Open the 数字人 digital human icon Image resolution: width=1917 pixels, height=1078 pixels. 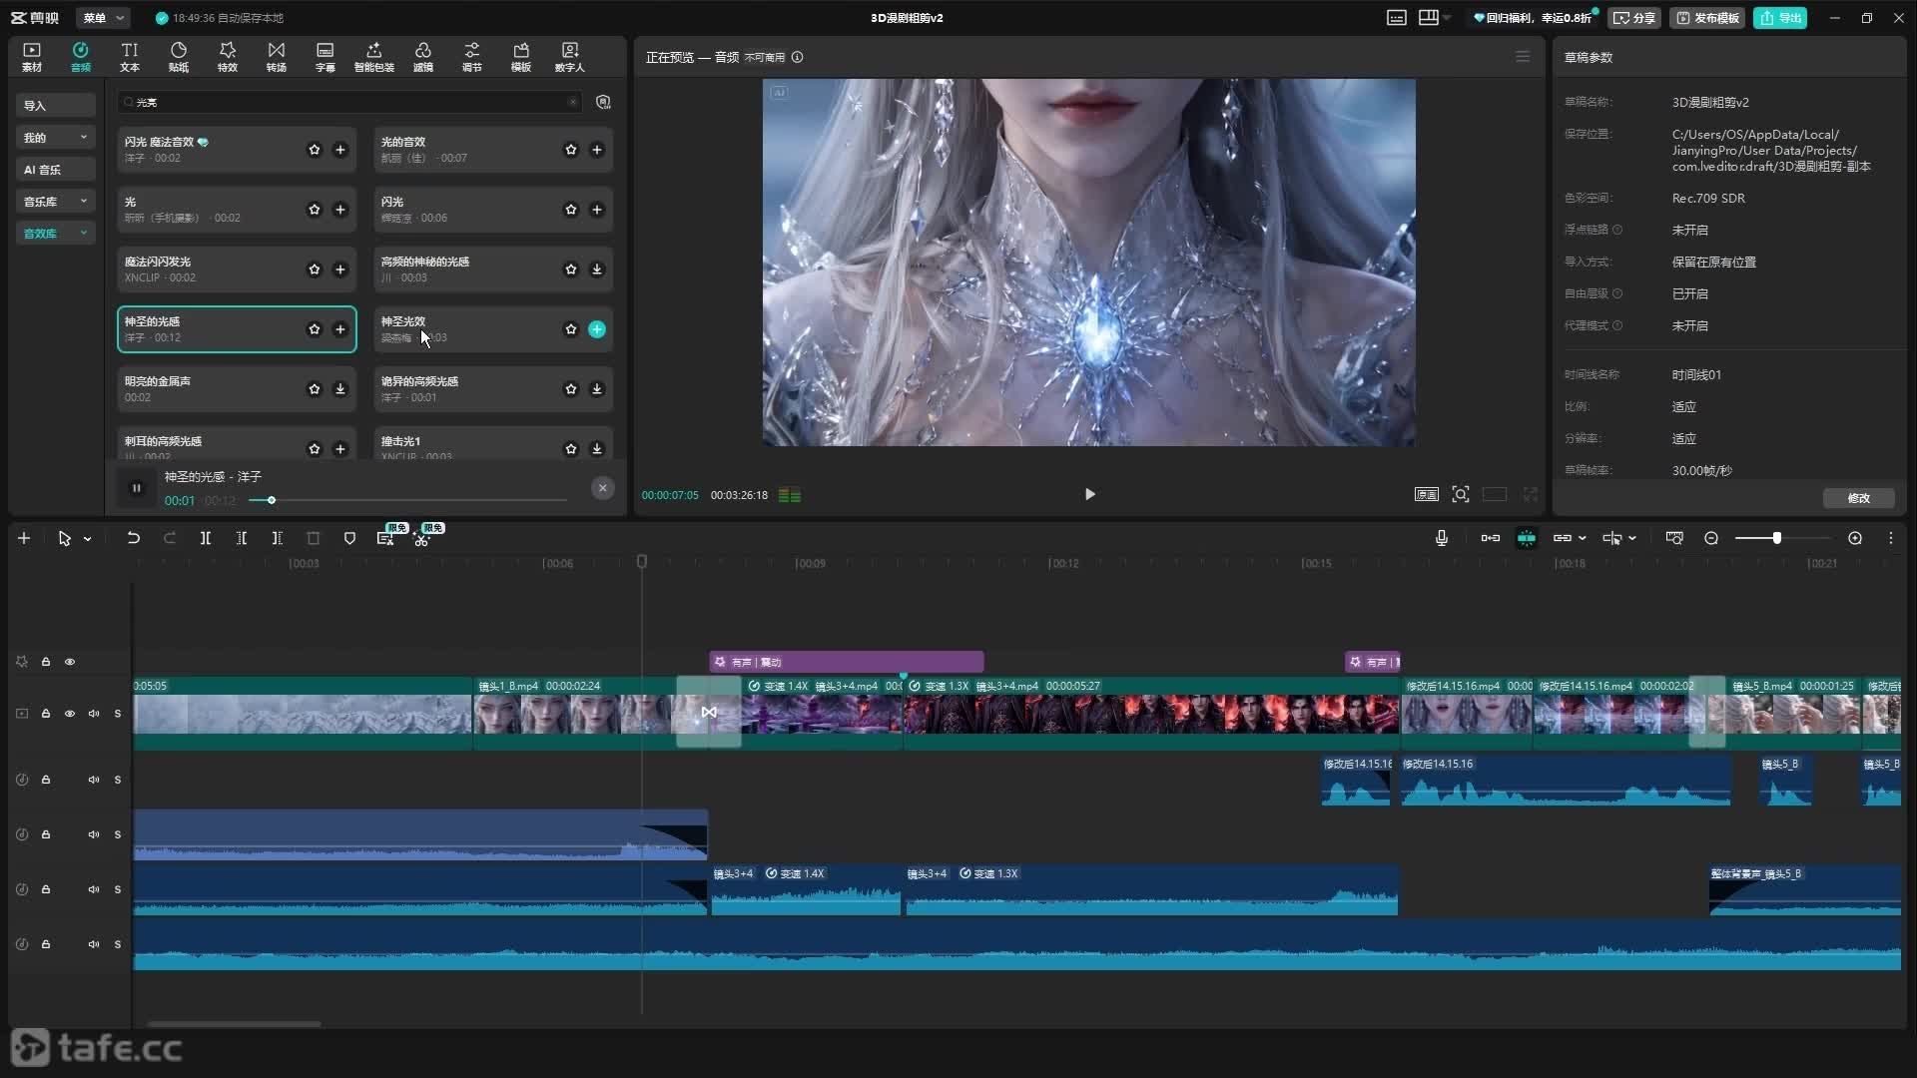pos(570,57)
